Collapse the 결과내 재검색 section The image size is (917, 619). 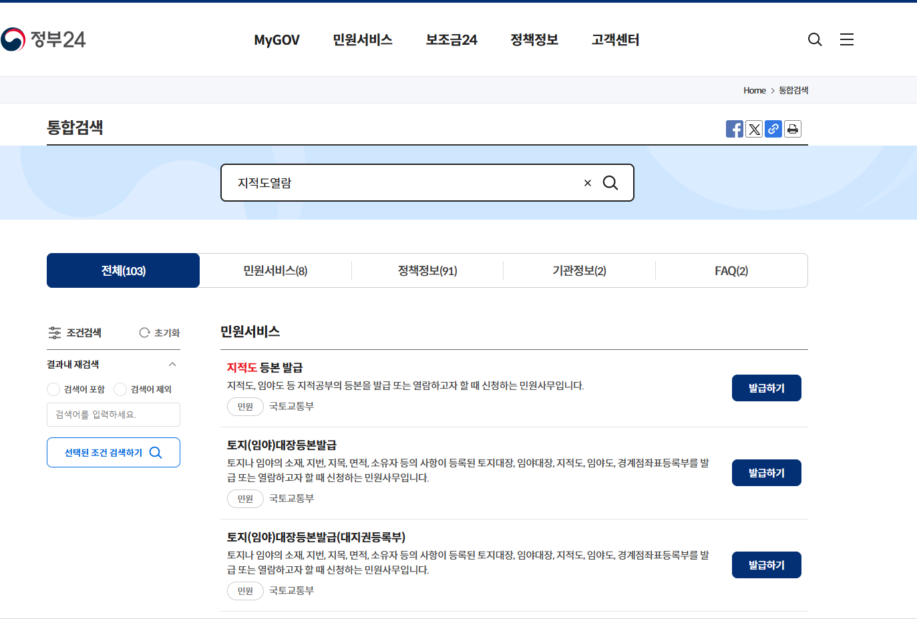click(x=172, y=365)
